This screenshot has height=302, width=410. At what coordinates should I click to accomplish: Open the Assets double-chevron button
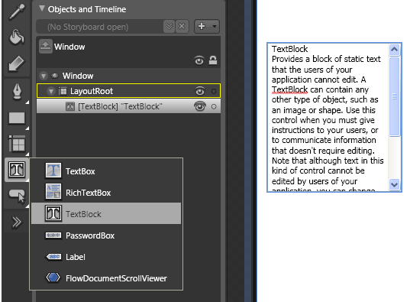point(17,222)
